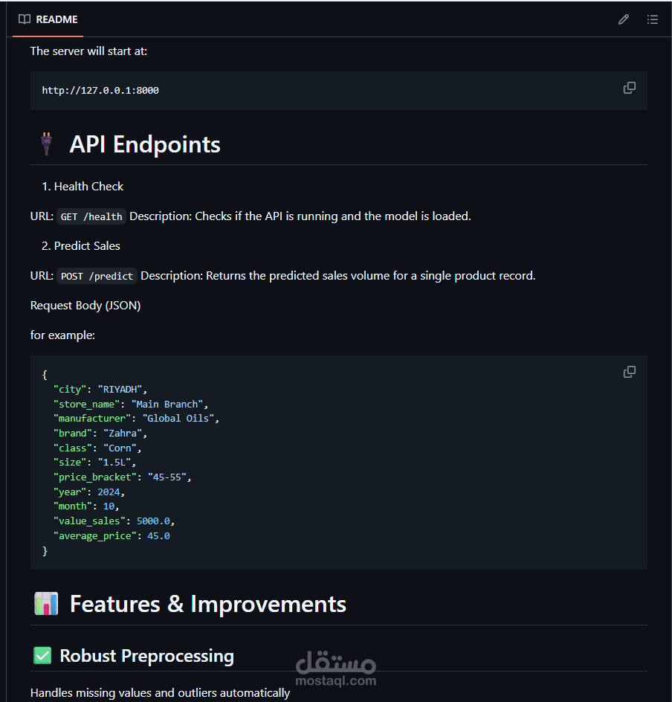Copy the server URL code block
The image size is (672, 702).
pyautogui.click(x=629, y=88)
